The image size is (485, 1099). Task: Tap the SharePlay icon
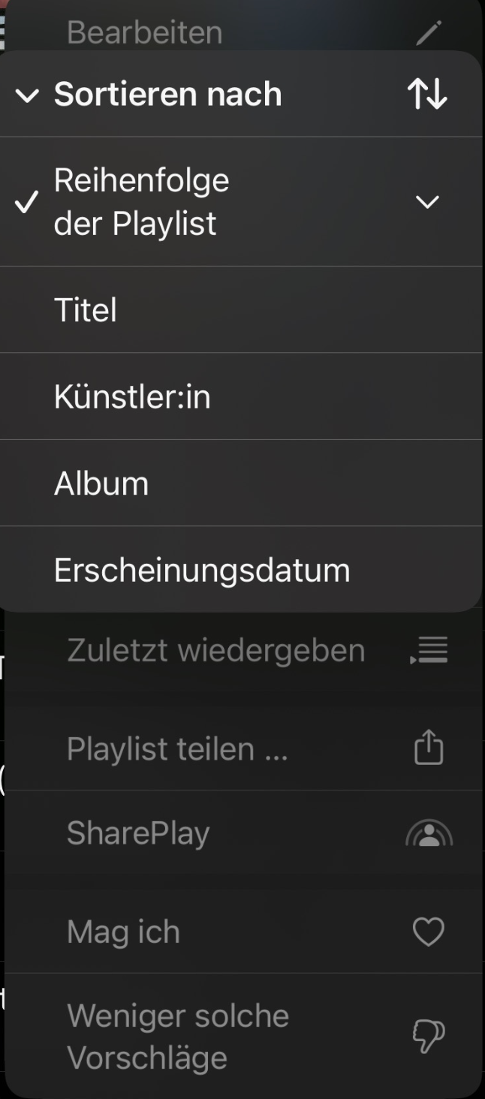[x=429, y=833]
